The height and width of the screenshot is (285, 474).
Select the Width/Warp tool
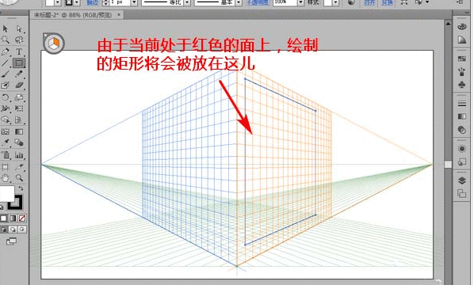[5, 108]
